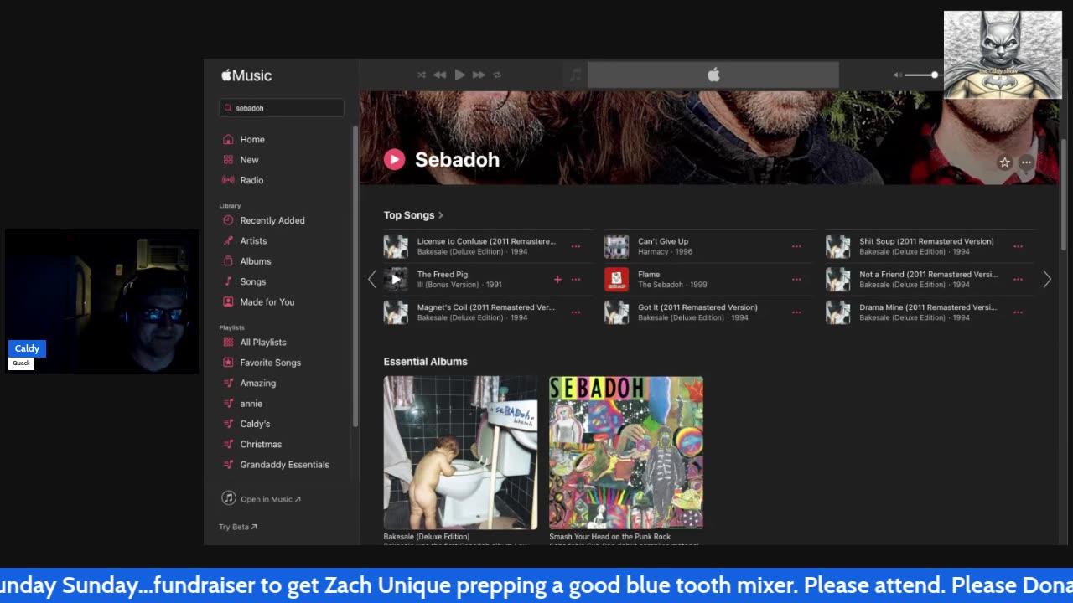Open Recently Added library section

coord(272,220)
